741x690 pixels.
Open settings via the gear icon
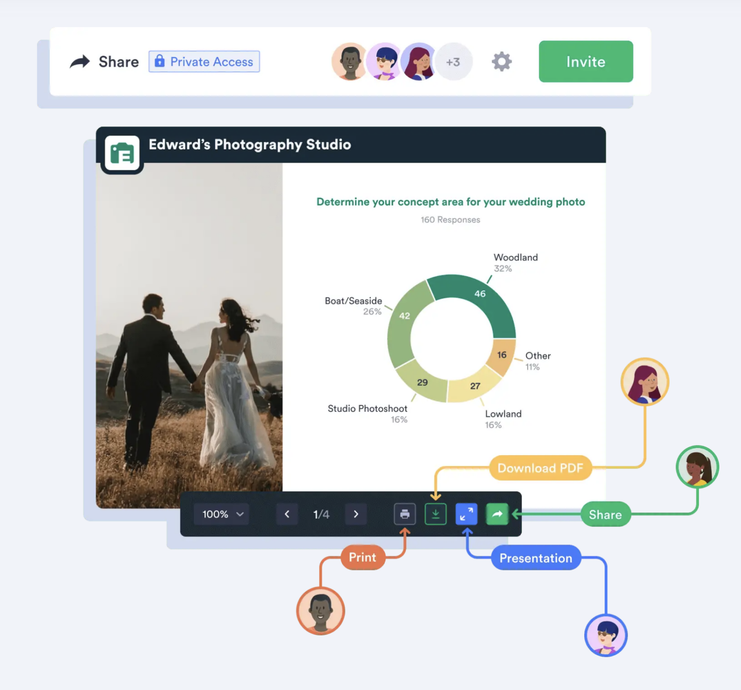coord(501,61)
